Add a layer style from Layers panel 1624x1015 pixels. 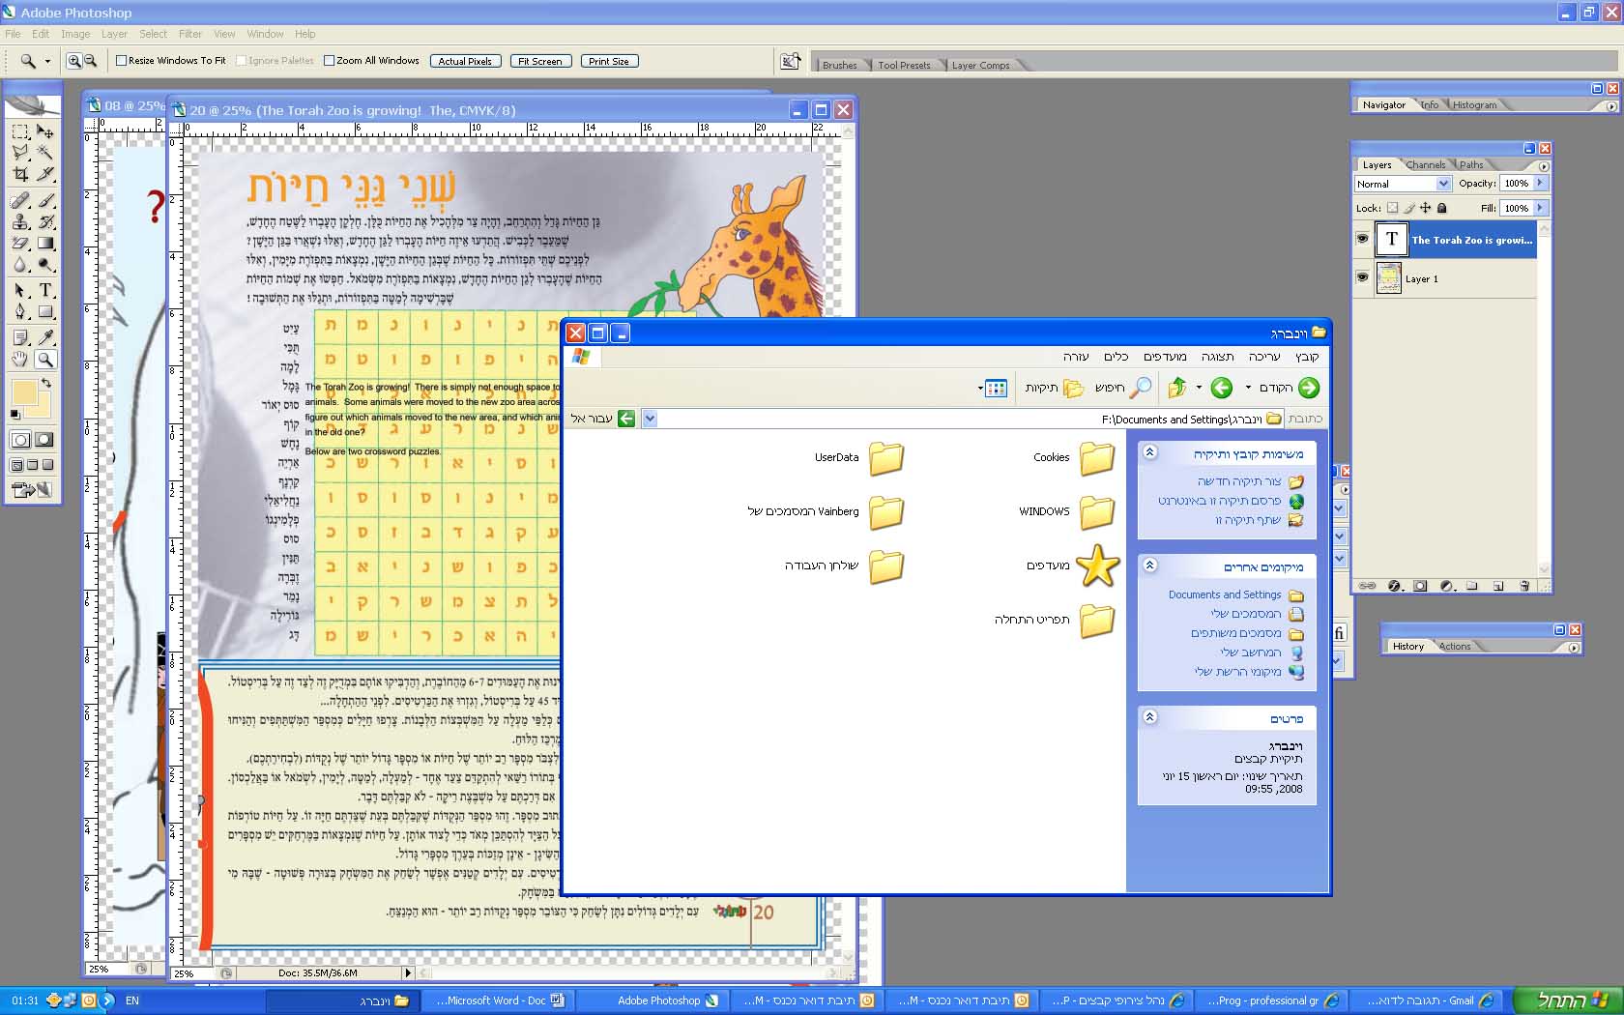coord(1394,586)
